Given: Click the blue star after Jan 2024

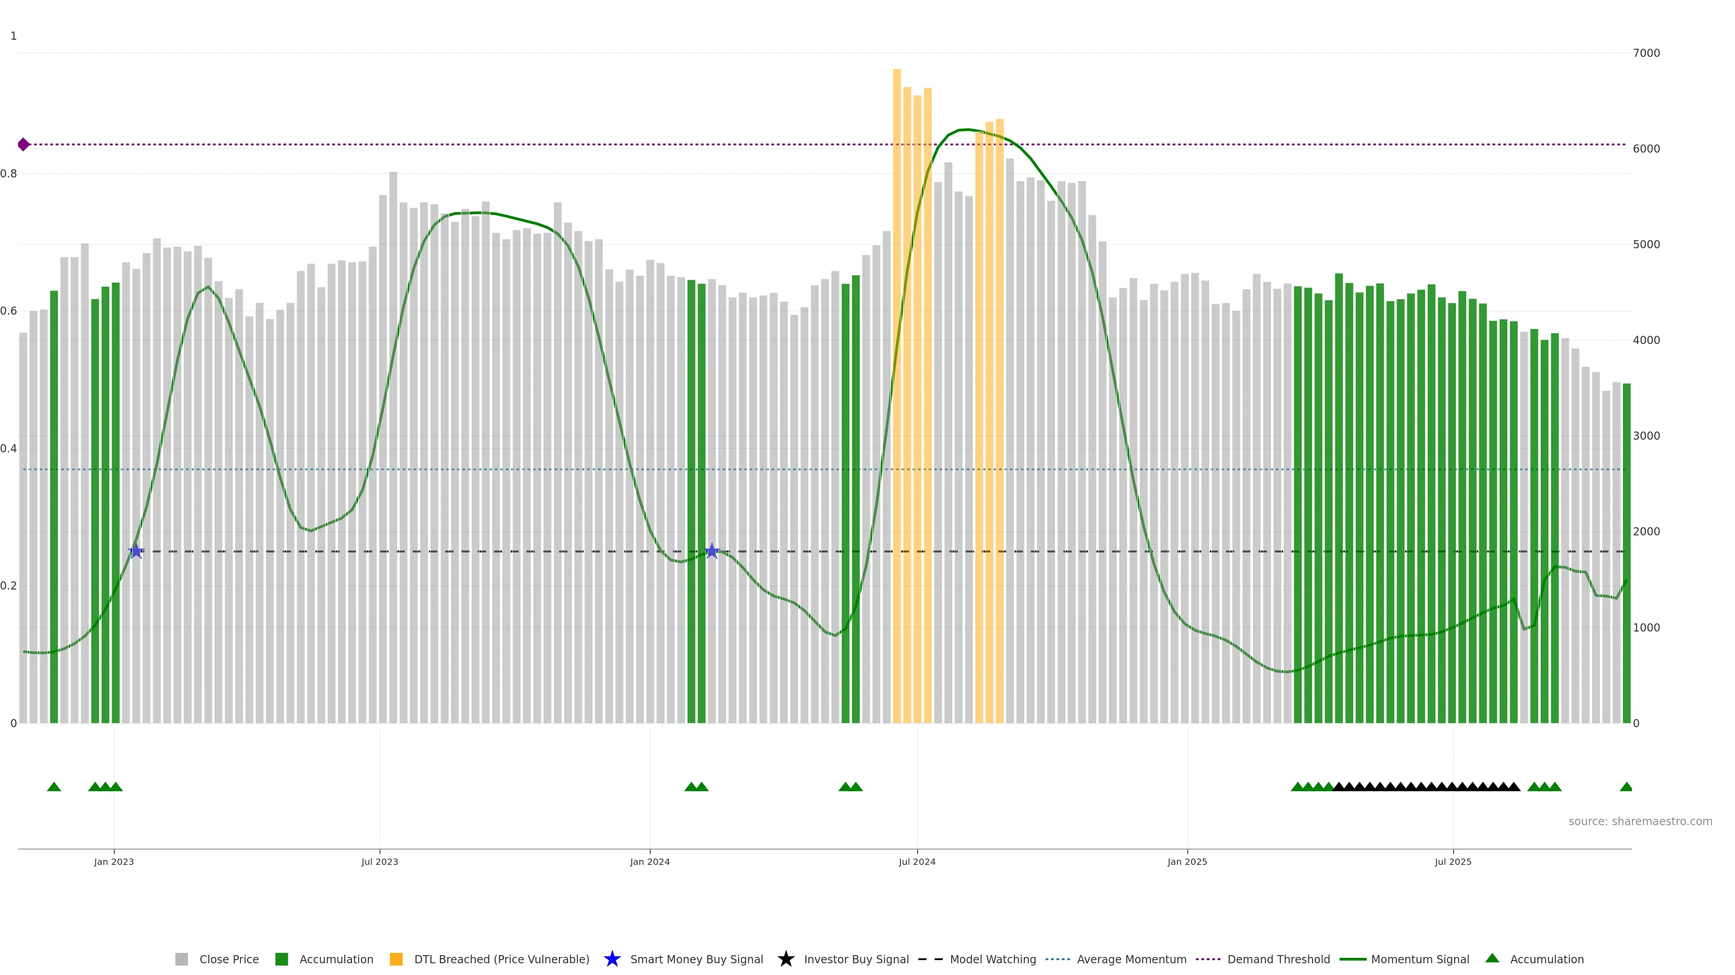Looking at the screenshot, I should coord(712,551).
